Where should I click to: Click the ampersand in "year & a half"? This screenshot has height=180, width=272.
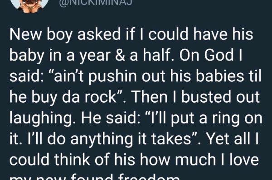tap(120, 55)
